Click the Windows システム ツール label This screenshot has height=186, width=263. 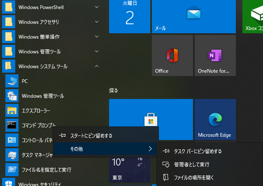(43, 67)
